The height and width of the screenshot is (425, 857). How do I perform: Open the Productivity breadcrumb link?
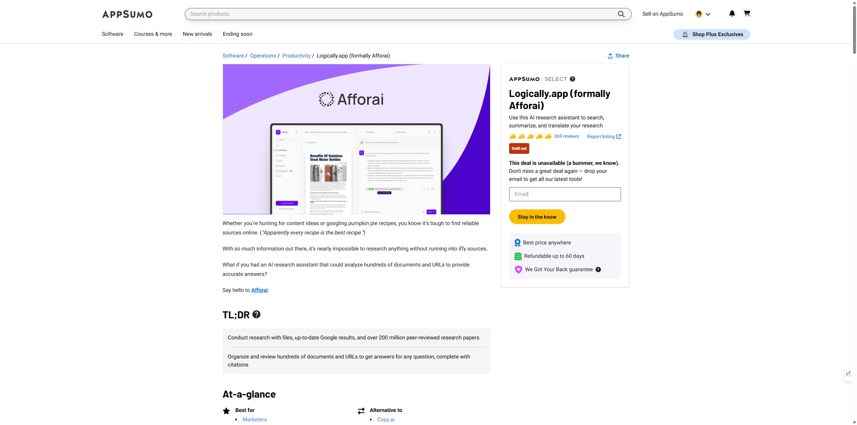[x=296, y=56]
